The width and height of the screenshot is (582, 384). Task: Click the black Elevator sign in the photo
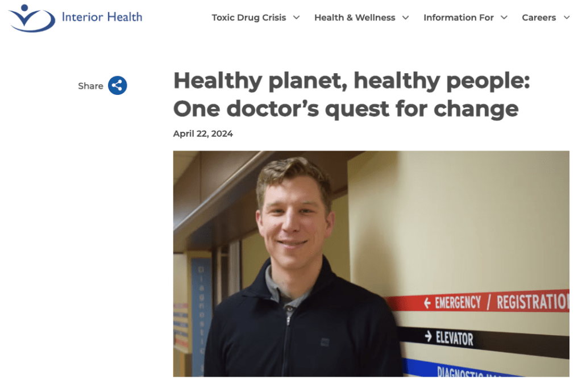point(483,339)
